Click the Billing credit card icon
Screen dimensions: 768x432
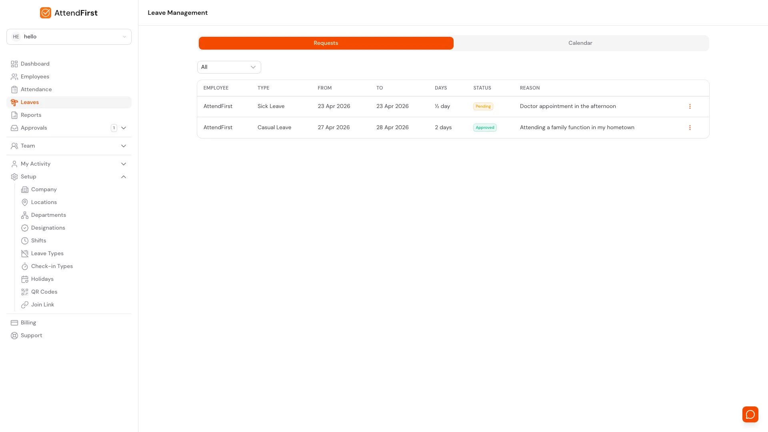pyautogui.click(x=14, y=323)
